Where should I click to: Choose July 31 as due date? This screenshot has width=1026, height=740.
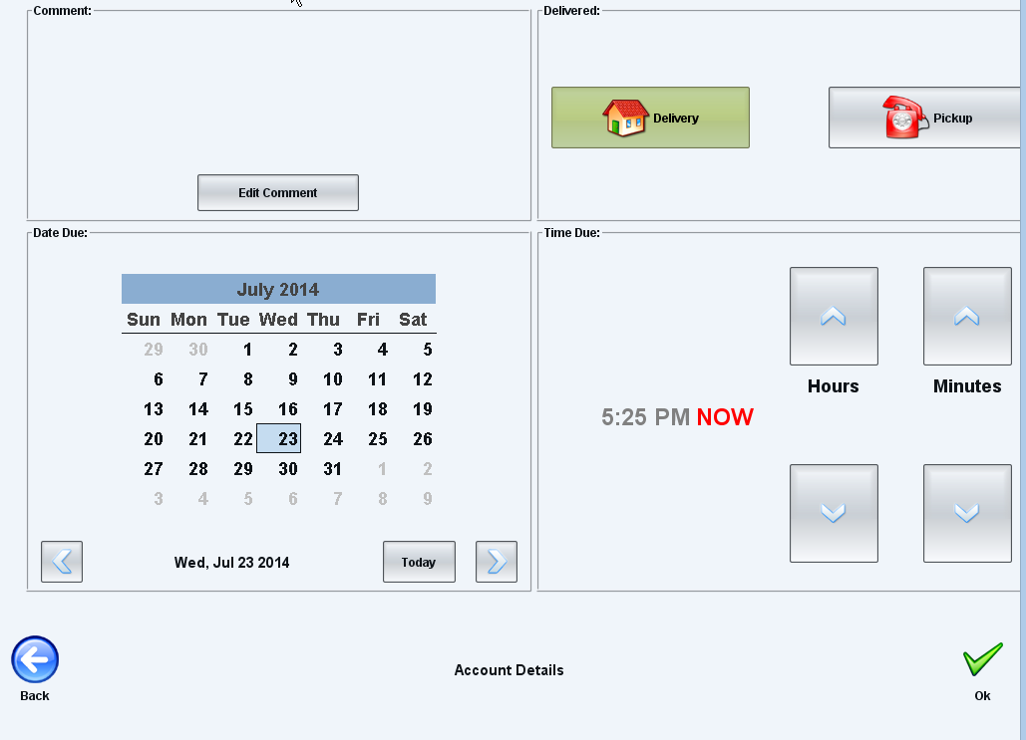[x=332, y=469]
